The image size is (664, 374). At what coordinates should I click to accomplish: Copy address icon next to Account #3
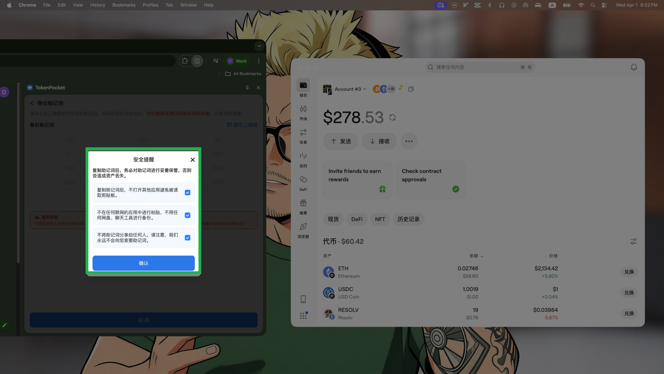pos(411,89)
